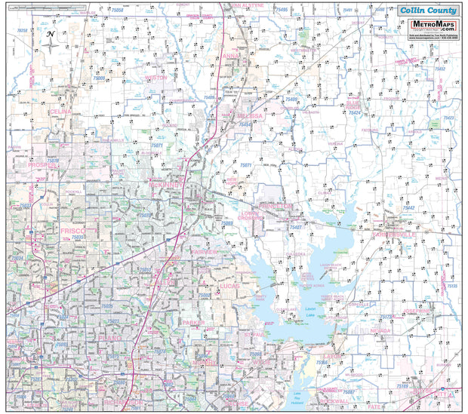
Task: Click the RICHARDSON city label
Action: [123, 403]
